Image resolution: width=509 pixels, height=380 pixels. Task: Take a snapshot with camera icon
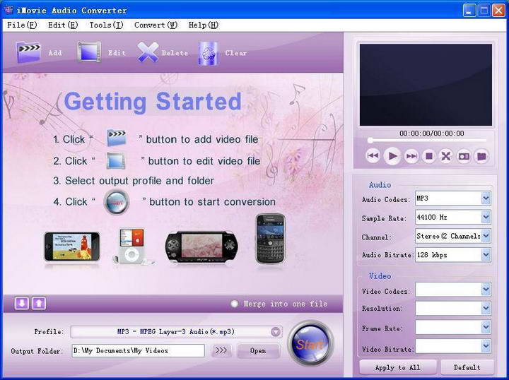(x=464, y=156)
